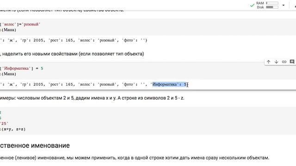296x166 pixels.
Task: Open the runtime connection dropdown arrow
Action: (284, 5)
